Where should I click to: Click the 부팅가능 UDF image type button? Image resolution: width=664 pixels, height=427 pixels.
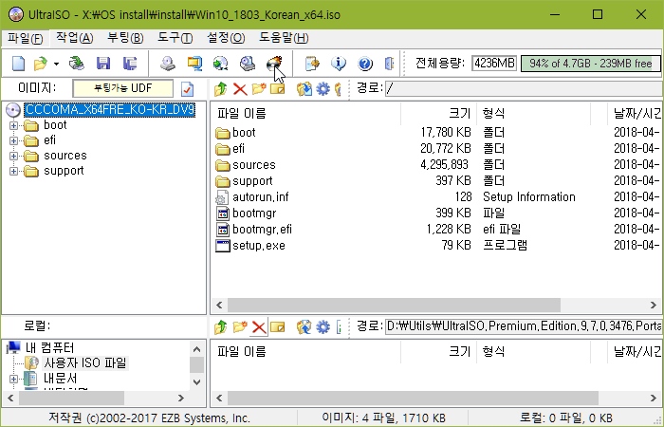click(122, 88)
